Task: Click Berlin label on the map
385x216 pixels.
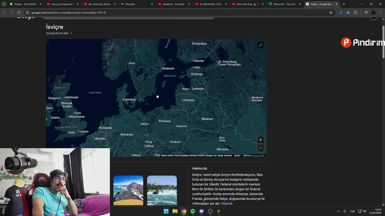Action: tap(144, 124)
